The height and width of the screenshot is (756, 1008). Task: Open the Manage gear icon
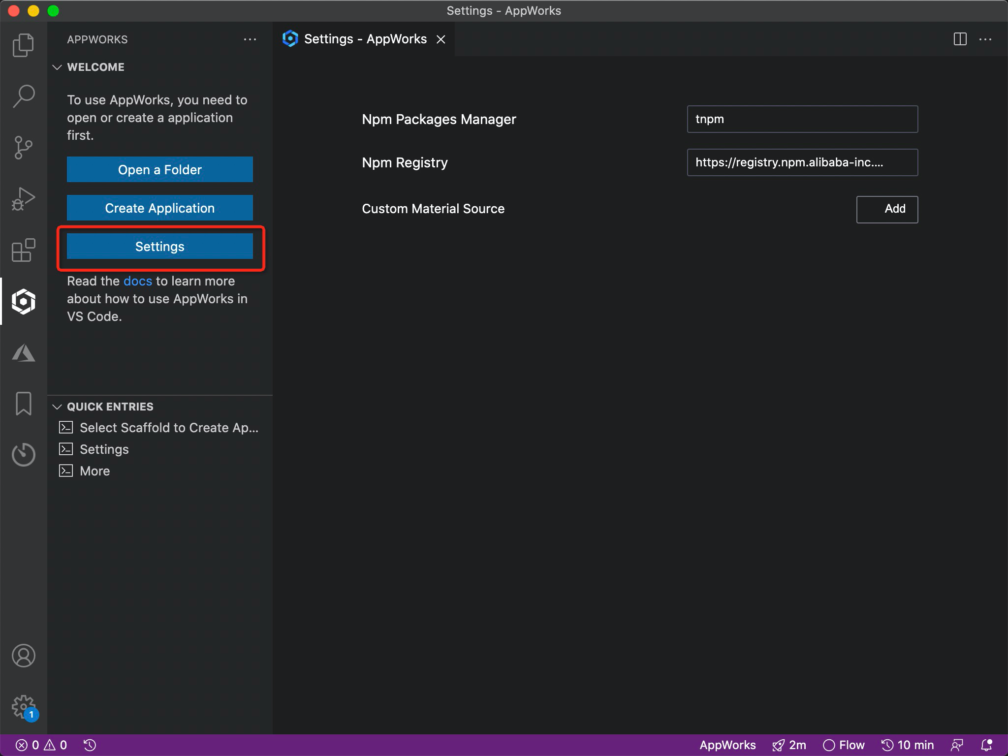pyautogui.click(x=23, y=707)
